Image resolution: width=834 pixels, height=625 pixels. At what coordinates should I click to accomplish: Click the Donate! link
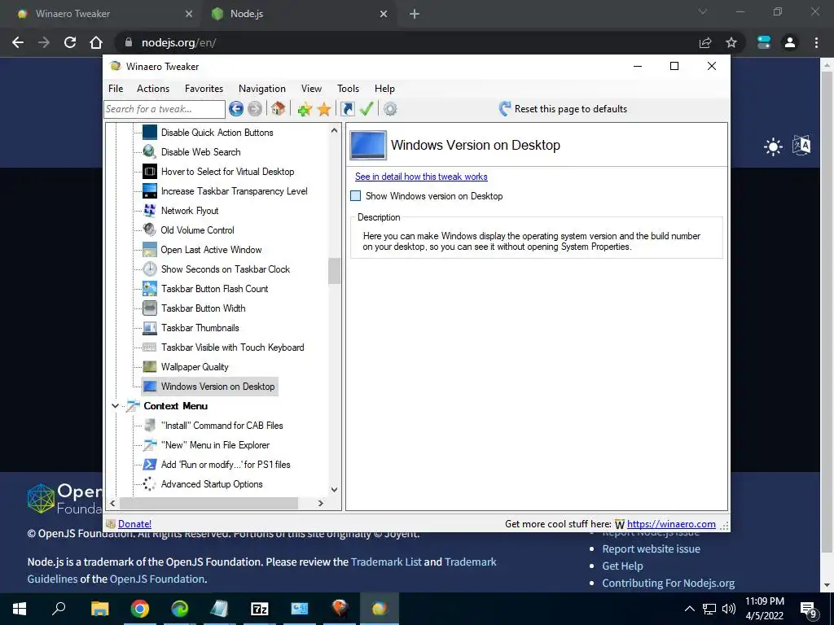(134, 524)
